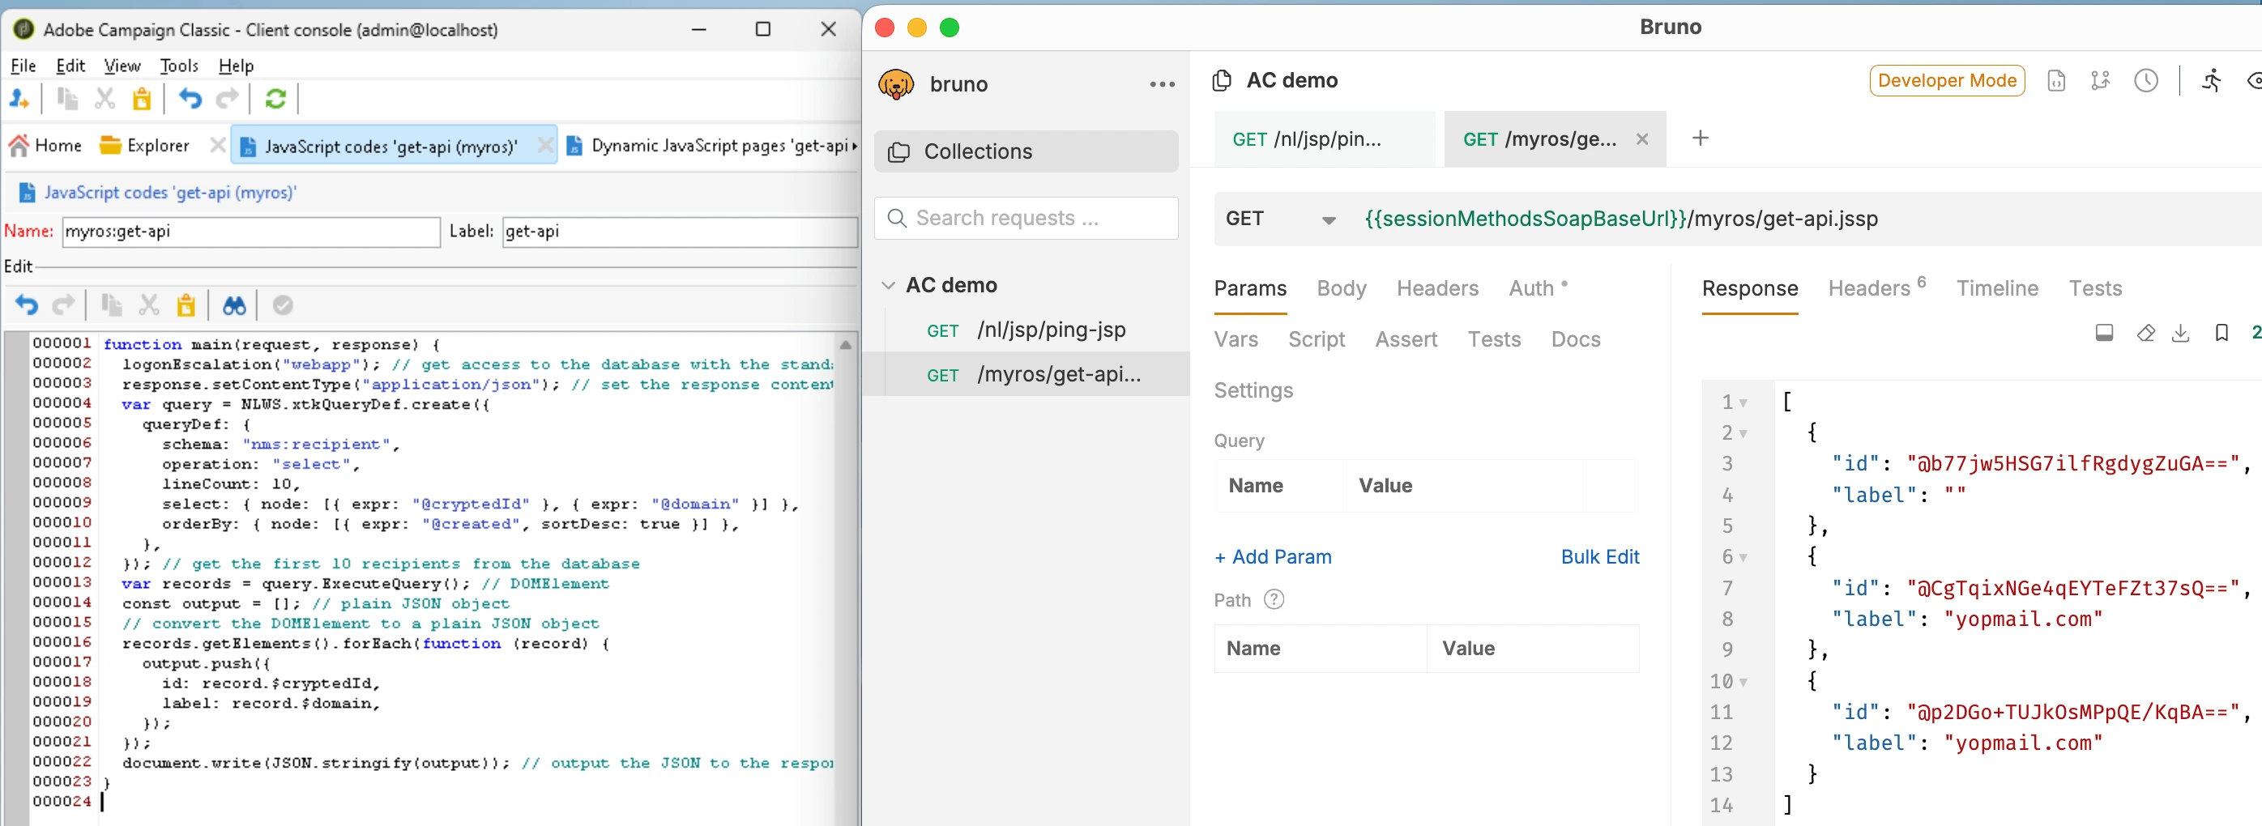The image size is (2262, 826).
Task: Open collection JSON file icon in Bruno header
Action: (x=2055, y=81)
